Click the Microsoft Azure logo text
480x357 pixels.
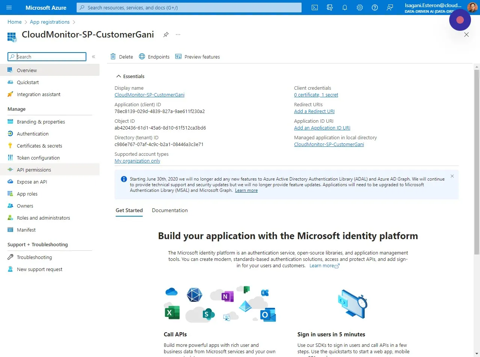[46, 8]
